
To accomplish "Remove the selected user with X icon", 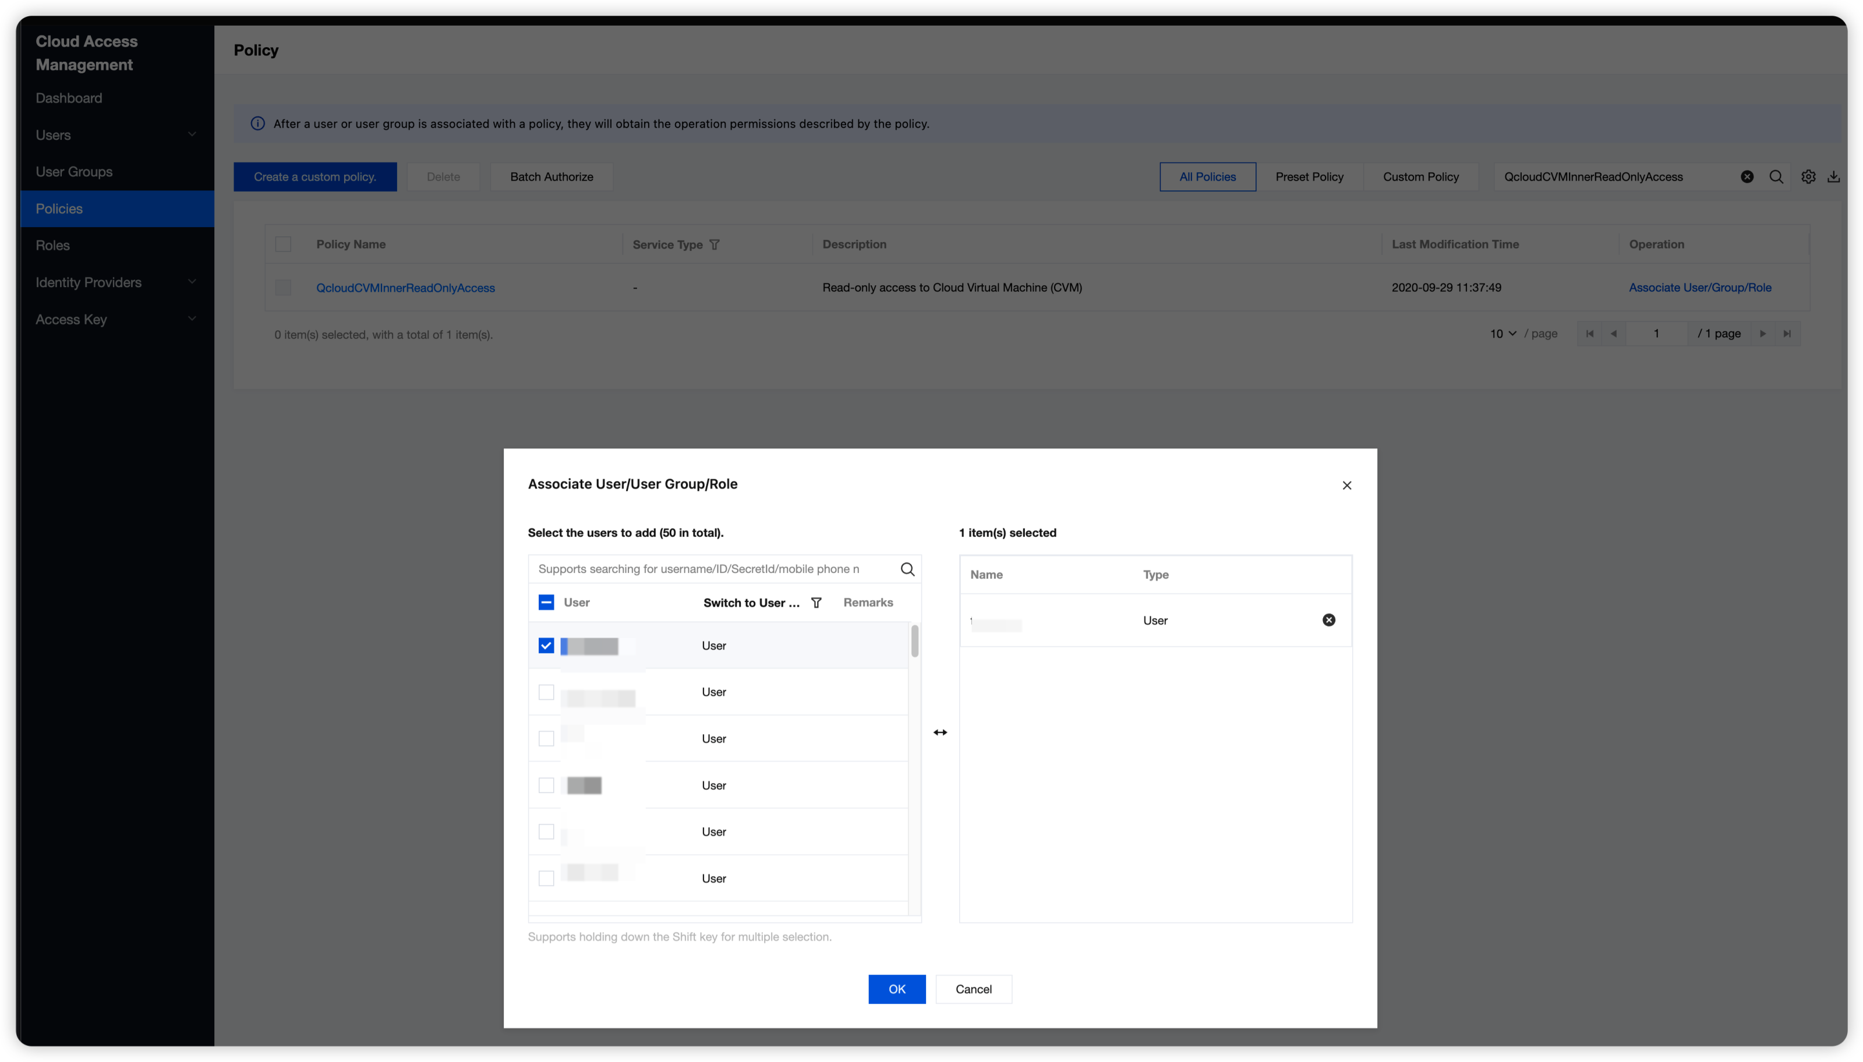I will pos(1329,620).
